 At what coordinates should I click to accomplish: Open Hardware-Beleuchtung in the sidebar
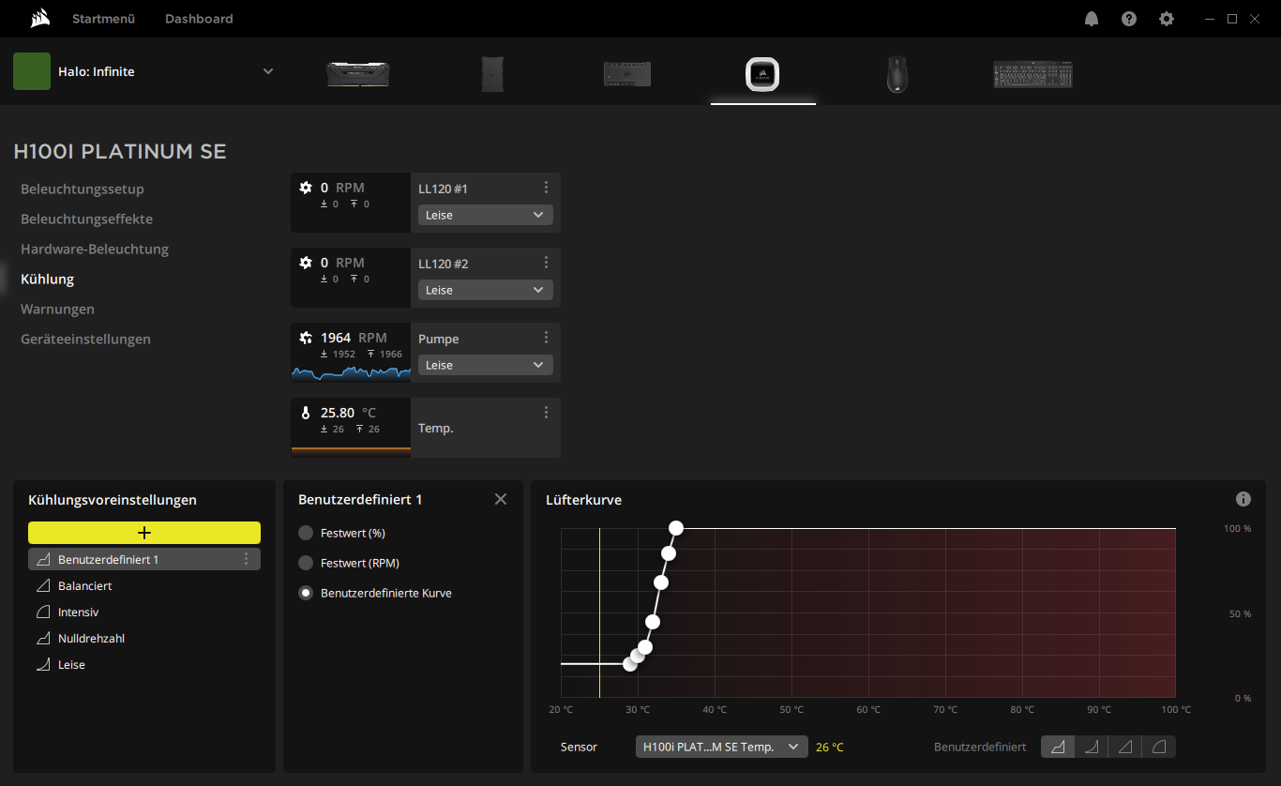point(95,249)
